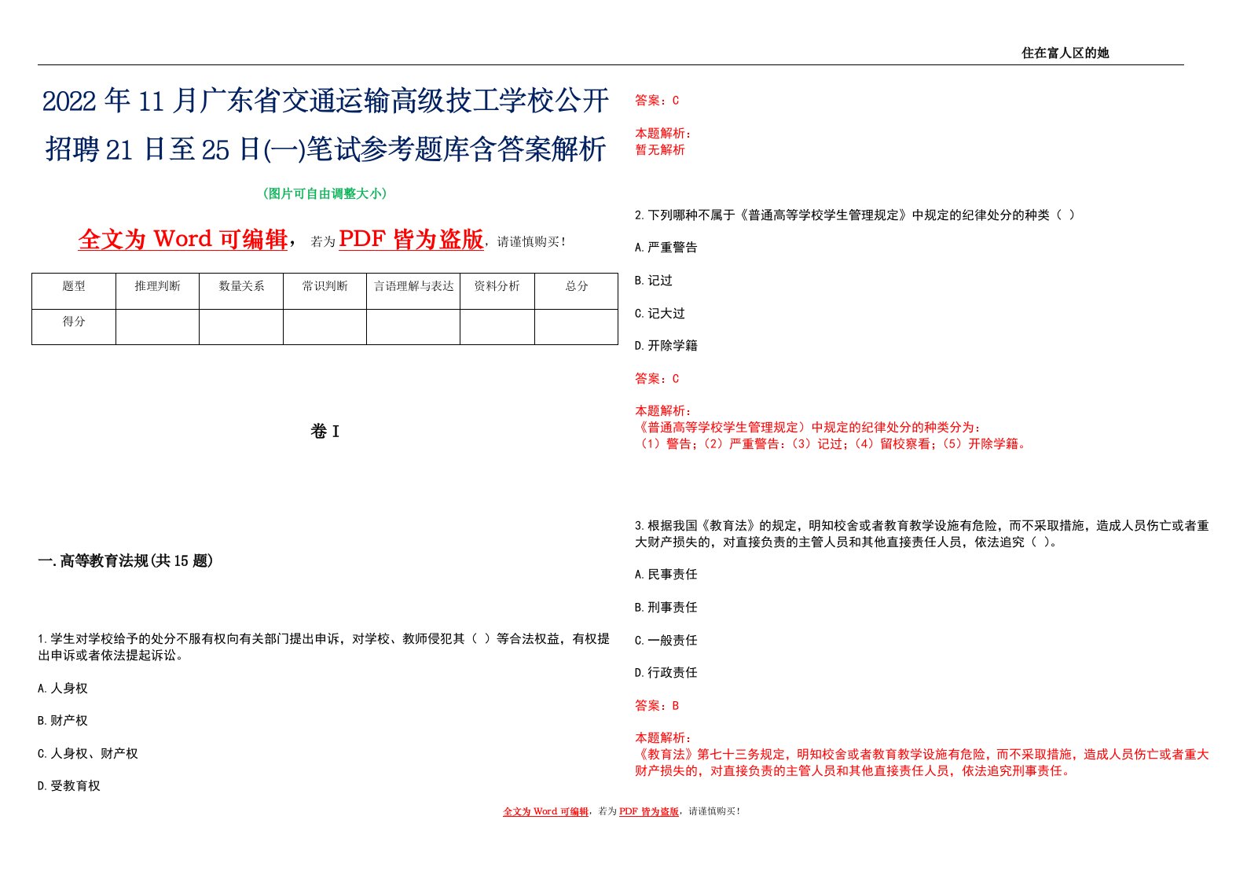Click the empty score cell under 常识判断

coord(325,327)
